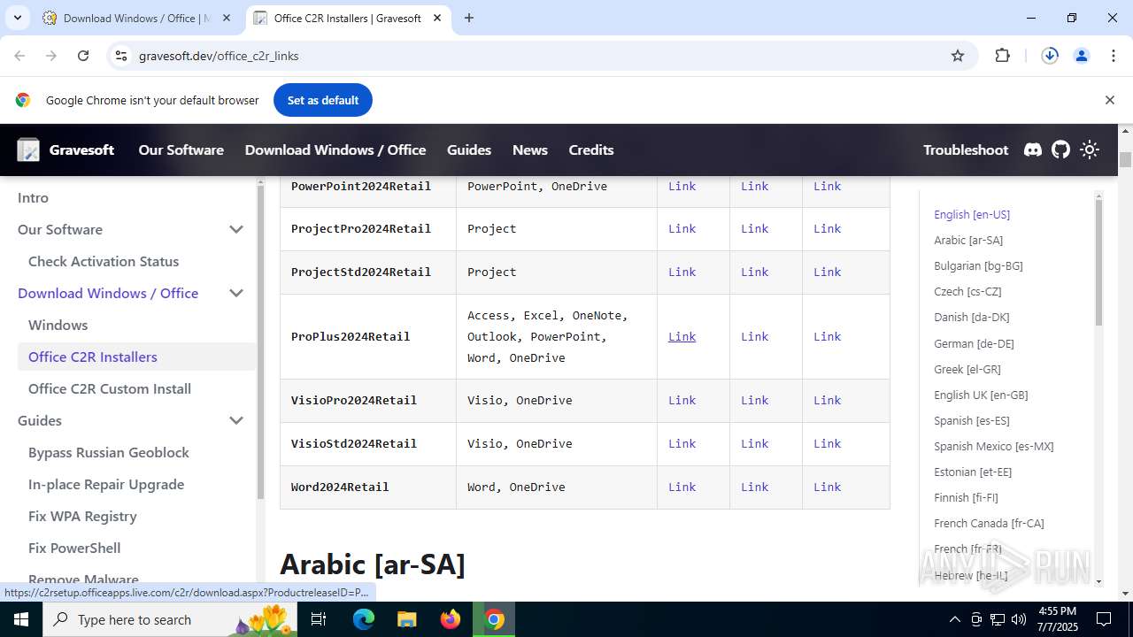View site information icon in address bar
Image resolution: width=1133 pixels, height=637 pixels.
121,56
